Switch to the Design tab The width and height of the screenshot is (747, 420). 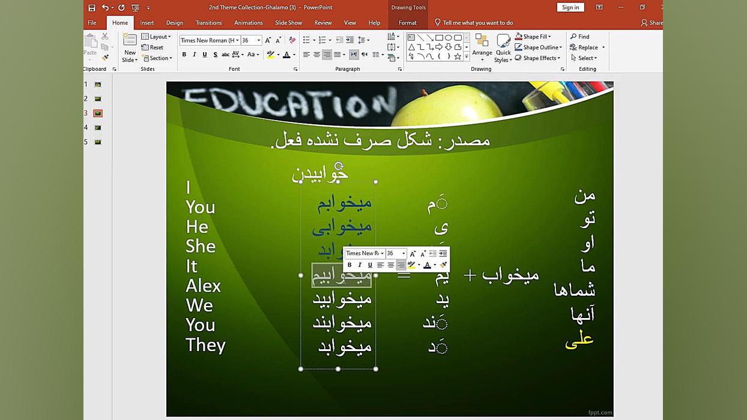pos(175,23)
